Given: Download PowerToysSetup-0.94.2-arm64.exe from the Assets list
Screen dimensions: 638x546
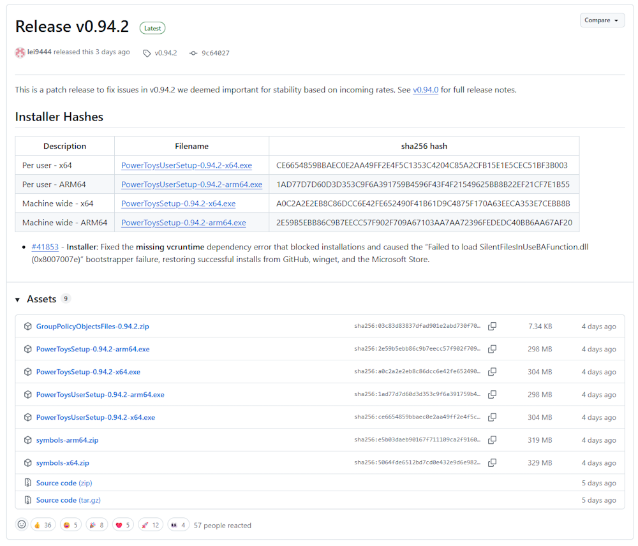Looking at the screenshot, I should (x=93, y=349).
